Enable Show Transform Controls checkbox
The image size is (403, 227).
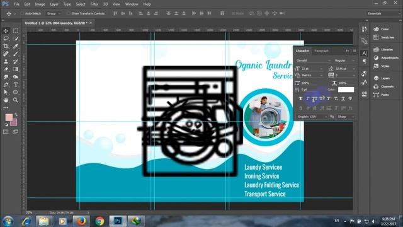tap(69, 13)
